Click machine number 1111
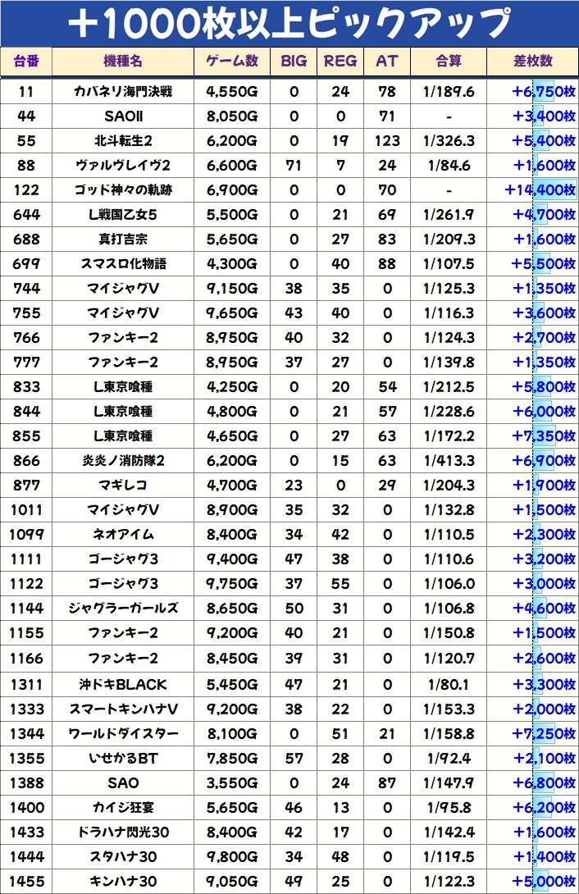This screenshot has width=579, height=894. coord(26,559)
